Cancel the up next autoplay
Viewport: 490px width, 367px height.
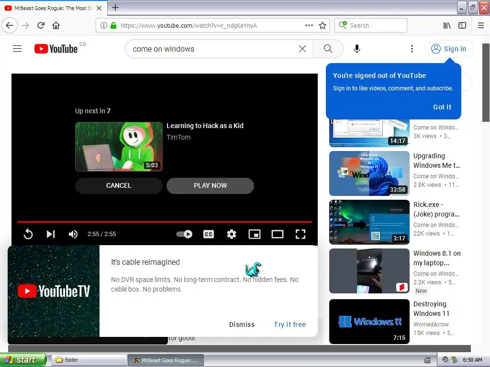click(119, 186)
